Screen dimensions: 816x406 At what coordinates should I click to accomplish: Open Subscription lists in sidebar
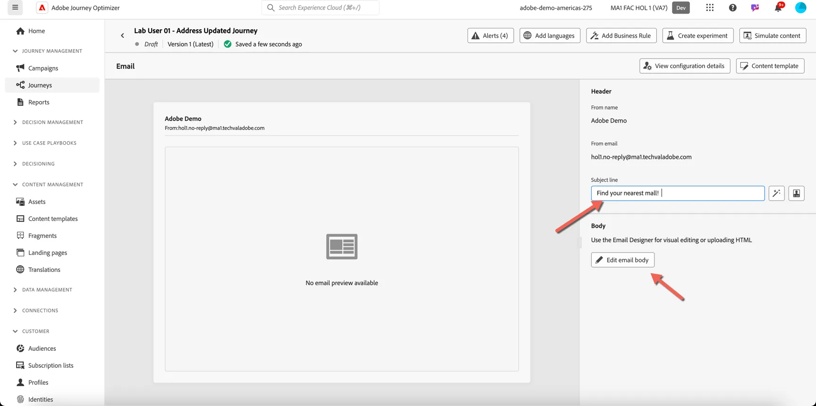pos(52,365)
